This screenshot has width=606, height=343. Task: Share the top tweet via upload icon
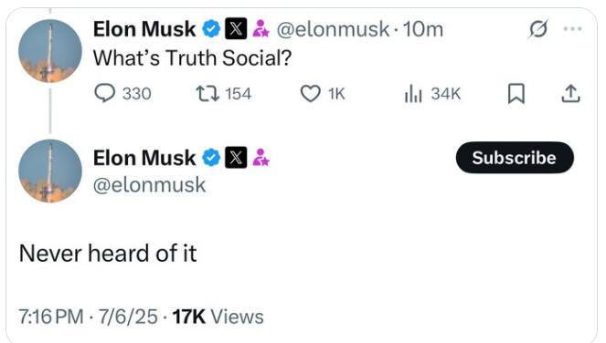pos(570,94)
